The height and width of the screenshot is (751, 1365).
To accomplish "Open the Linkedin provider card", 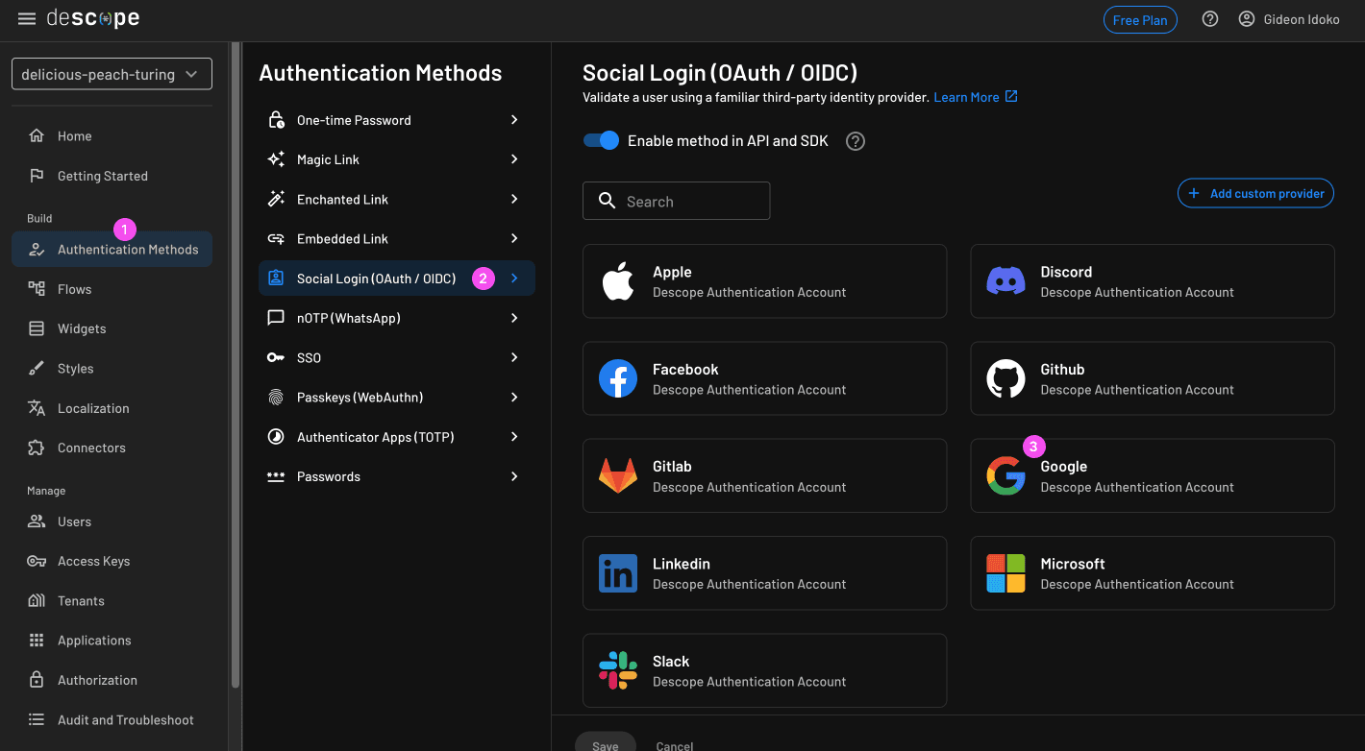I will click(764, 572).
